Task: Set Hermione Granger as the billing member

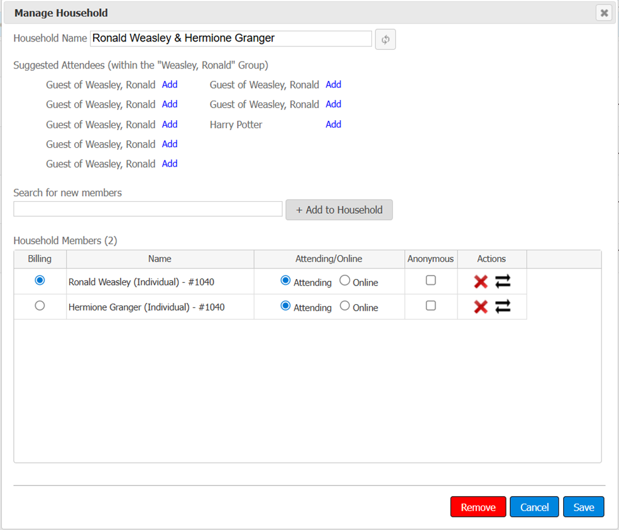Action: [x=40, y=306]
